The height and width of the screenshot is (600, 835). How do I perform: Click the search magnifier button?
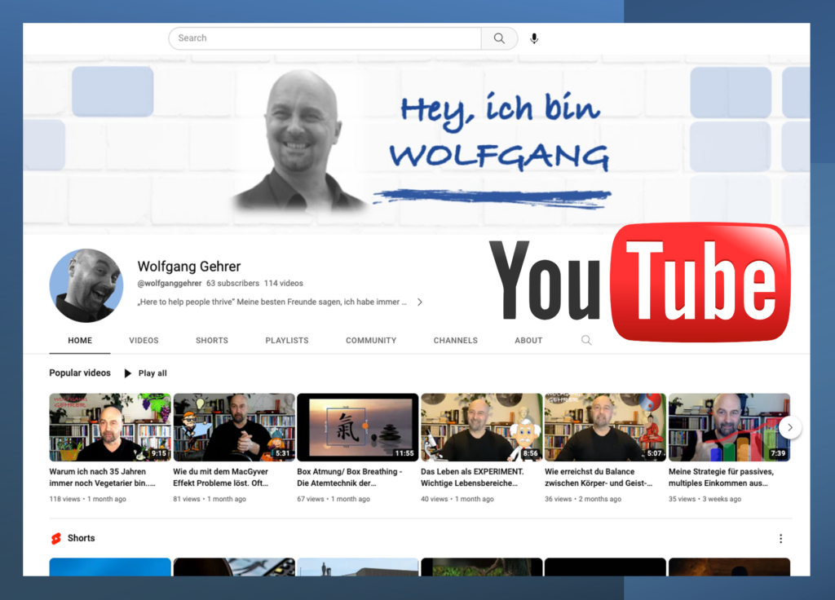pos(499,38)
